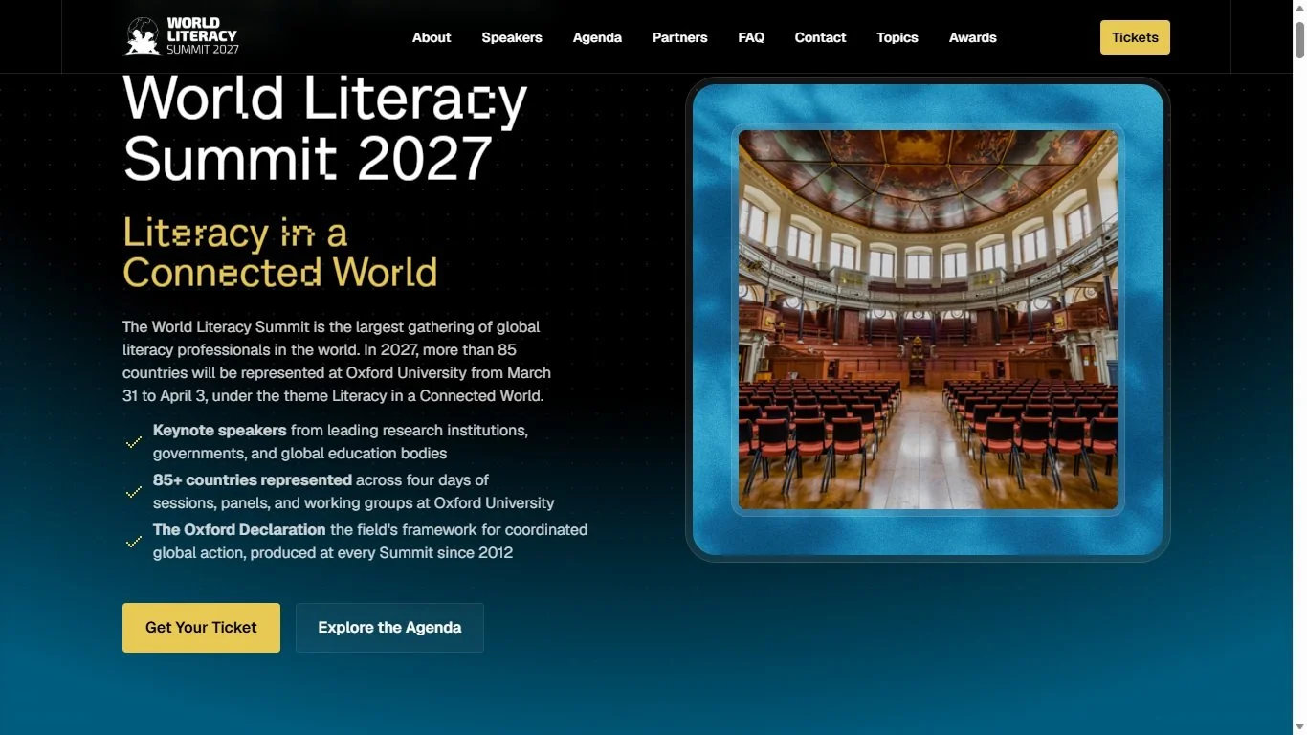Click the checkmark icon beside Keynote speakers
This screenshot has width=1307, height=735.
(134, 442)
